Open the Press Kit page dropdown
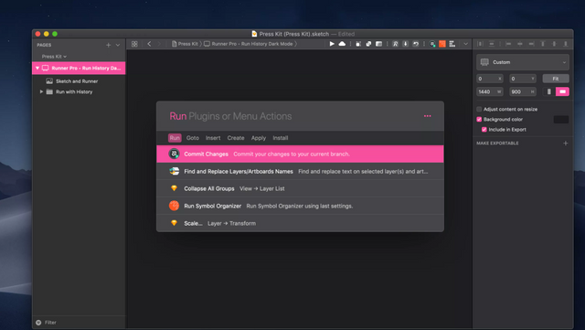 [54, 57]
